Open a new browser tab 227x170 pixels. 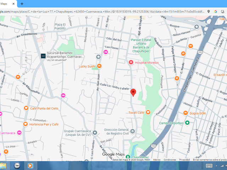(22, 4)
